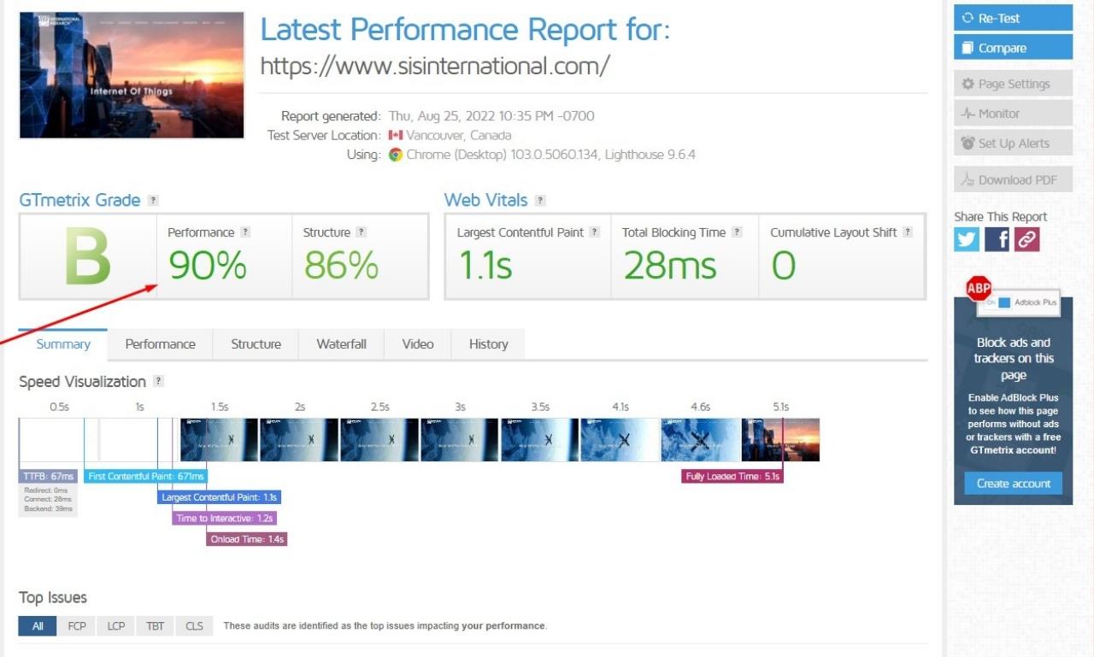Click the Chrome browser icon in report details

click(x=394, y=155)
